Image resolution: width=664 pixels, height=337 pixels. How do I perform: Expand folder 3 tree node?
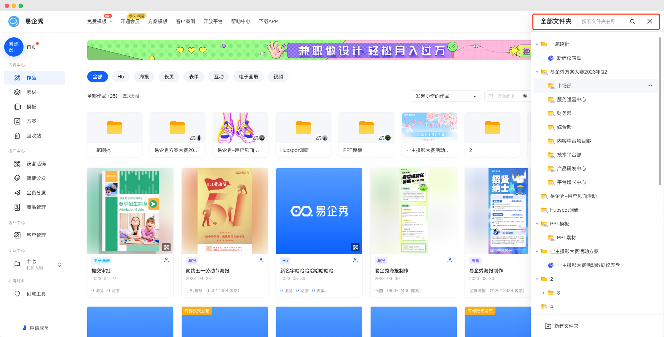pyautogui.click(x=544, y=293)
